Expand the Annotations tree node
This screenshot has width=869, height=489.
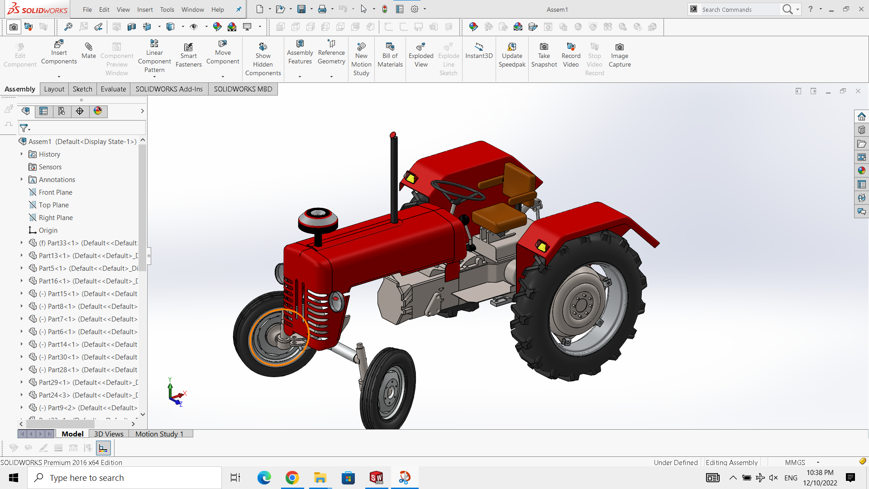21,179
